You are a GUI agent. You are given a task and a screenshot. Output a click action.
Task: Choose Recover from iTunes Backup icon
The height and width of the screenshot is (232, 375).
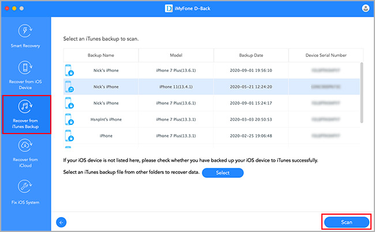[25, 107]
